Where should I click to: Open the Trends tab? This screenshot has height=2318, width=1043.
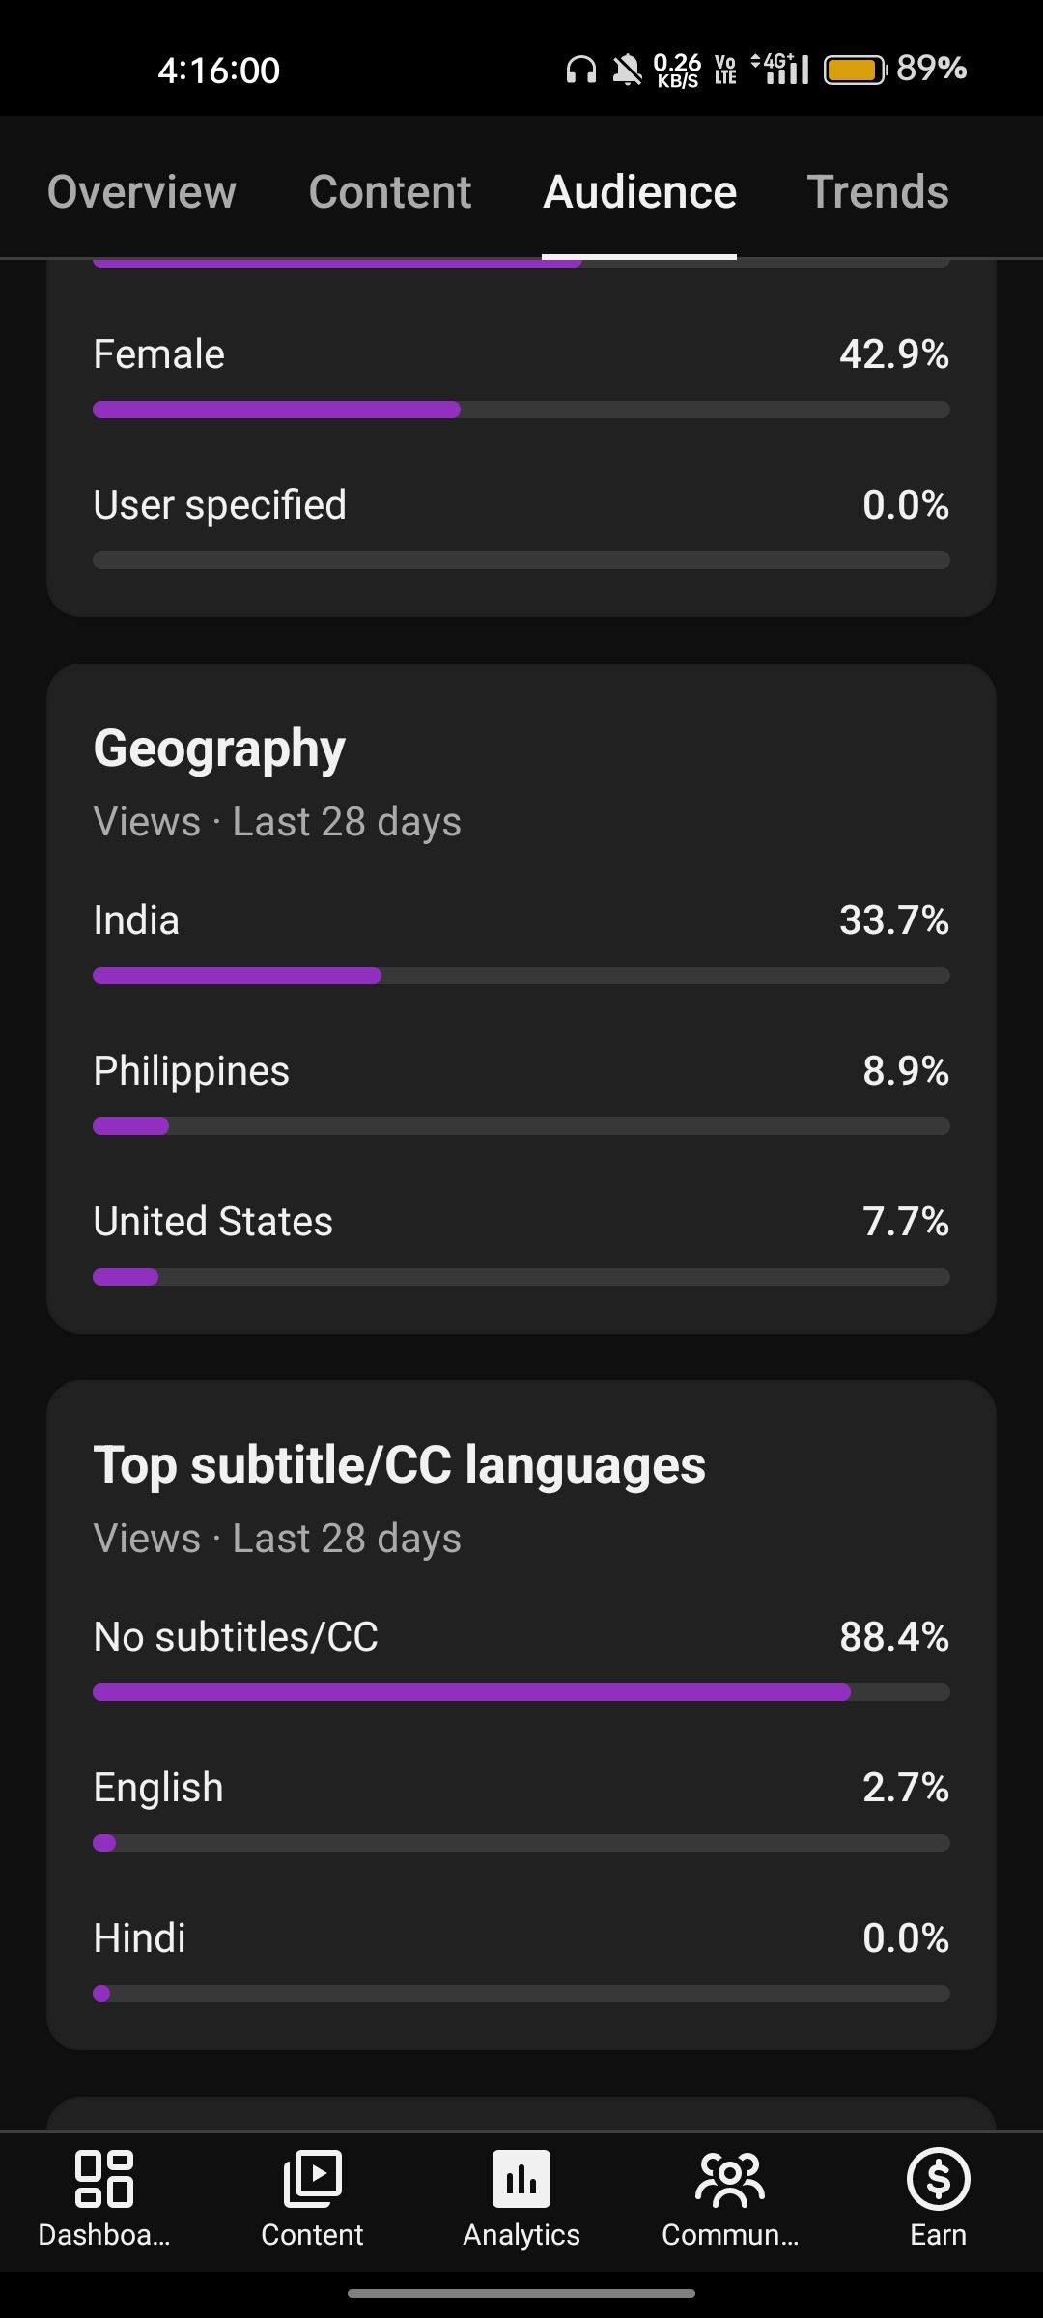(878, 191)
